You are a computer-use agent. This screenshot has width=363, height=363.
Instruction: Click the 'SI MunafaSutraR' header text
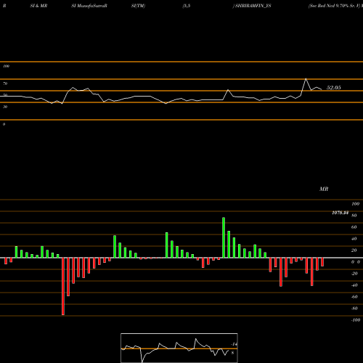pyautogui.click(x=89, y=6)
